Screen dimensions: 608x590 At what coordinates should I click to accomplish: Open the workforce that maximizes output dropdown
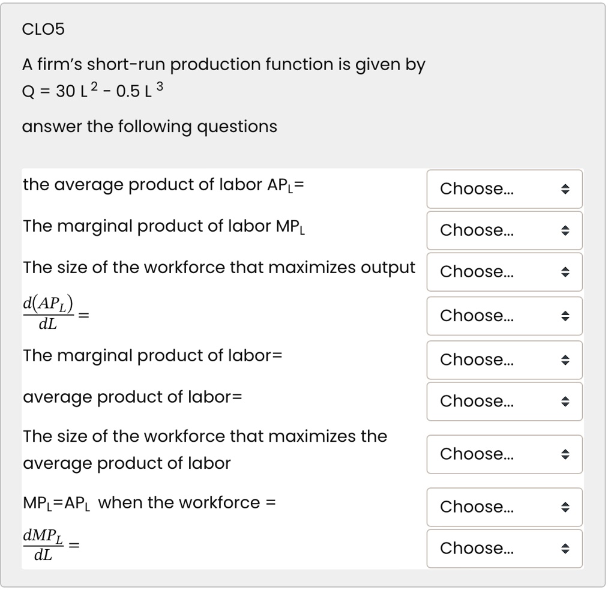tap(505, 272)
